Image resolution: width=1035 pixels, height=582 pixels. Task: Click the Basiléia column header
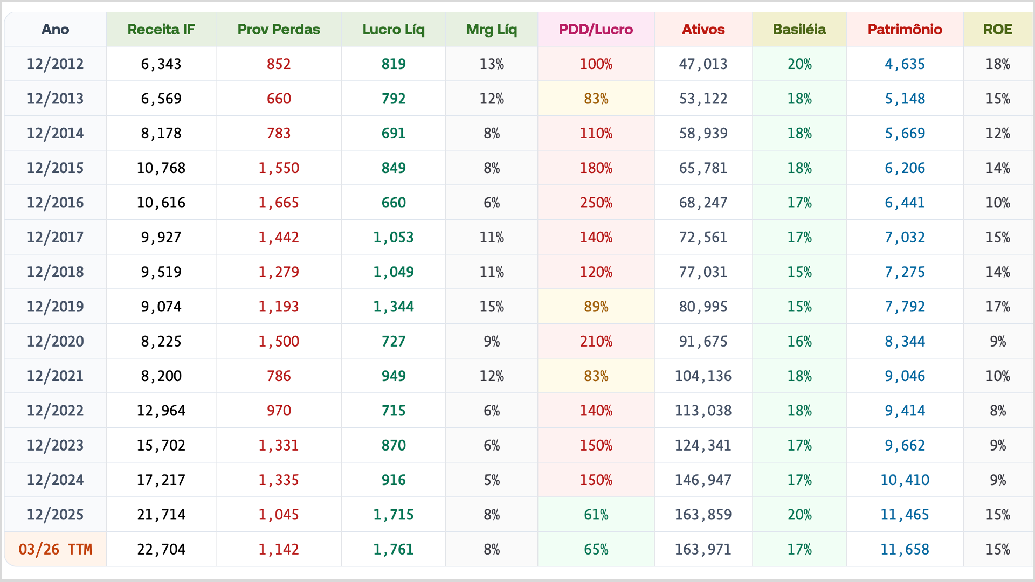[799, 30]
